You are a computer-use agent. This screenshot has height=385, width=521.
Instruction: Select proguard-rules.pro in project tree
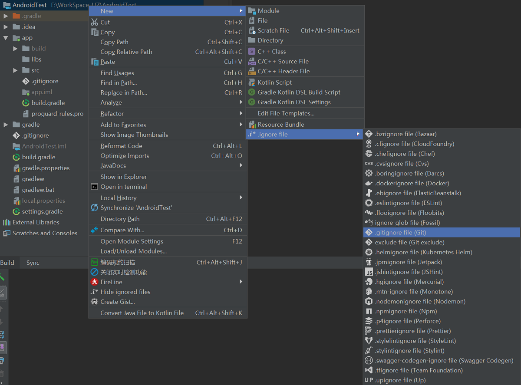pyautogui.click(x=57, y=114)
